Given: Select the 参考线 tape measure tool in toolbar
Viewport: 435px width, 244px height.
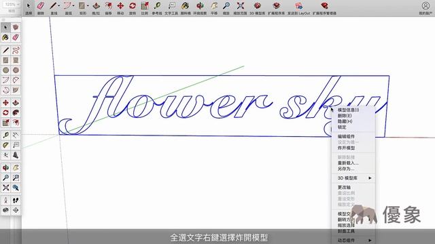Looking at the screenshot, I should point(157,8).
